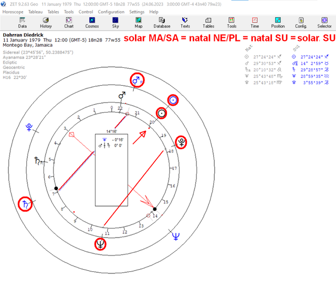Click the Mars/Saturn 0° 0' midpoint row
The height and width of the screenshot is (287, 336).
point(110,146)
